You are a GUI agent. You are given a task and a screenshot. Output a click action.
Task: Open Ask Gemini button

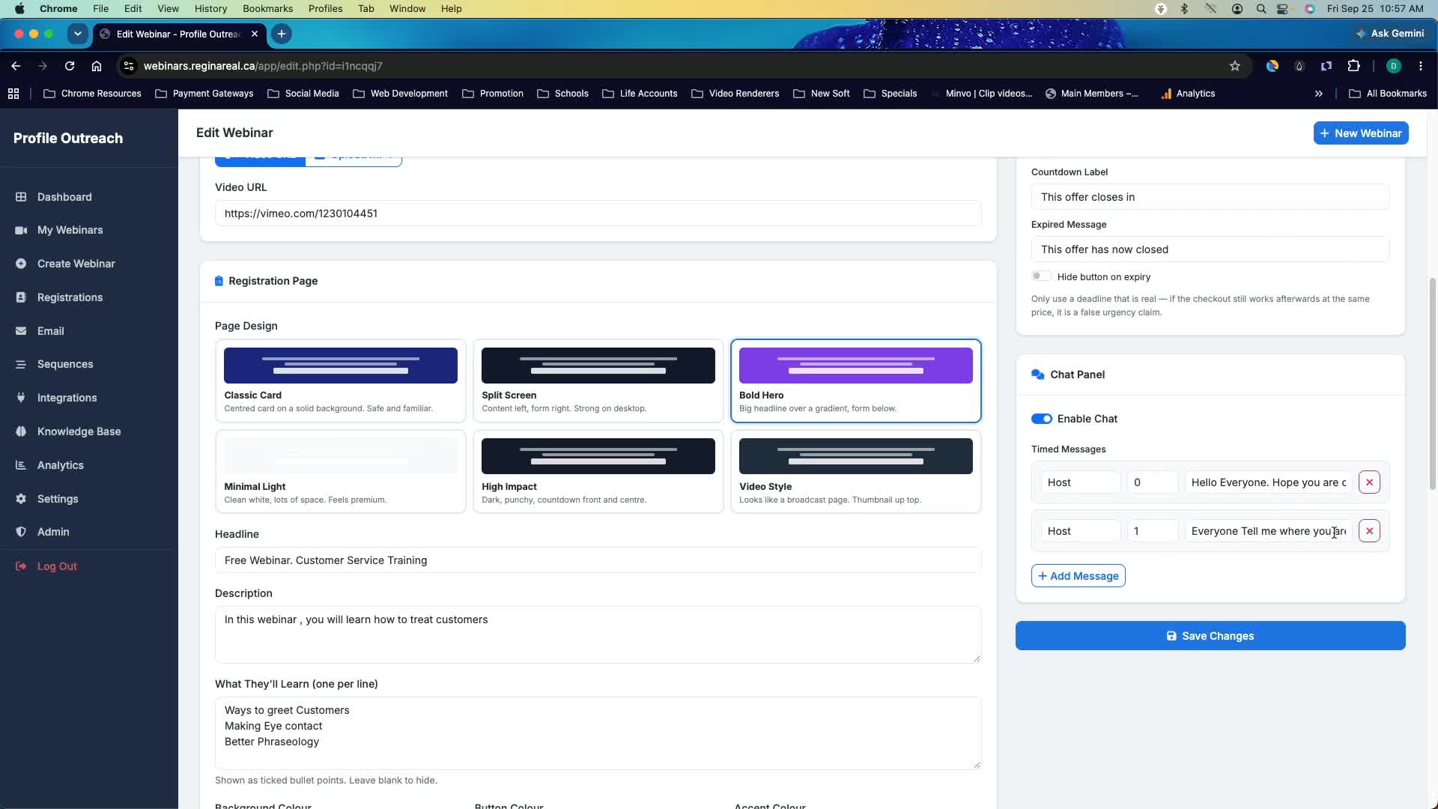pyautogui.click(x=1390, y=34)
